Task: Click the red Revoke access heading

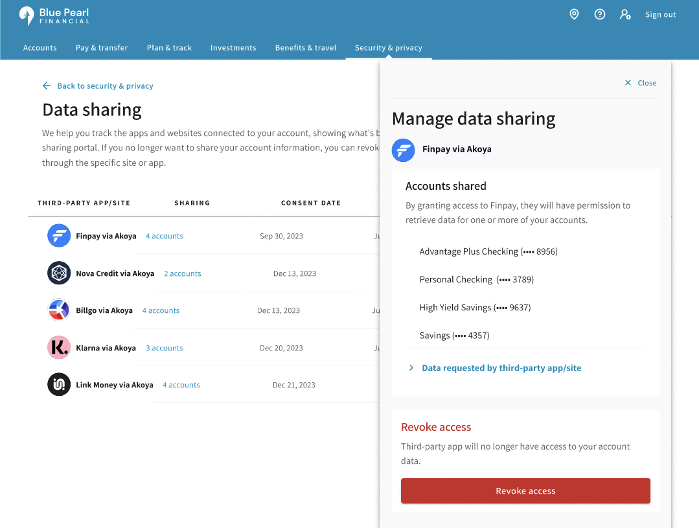Action: (x=436, y=427)
